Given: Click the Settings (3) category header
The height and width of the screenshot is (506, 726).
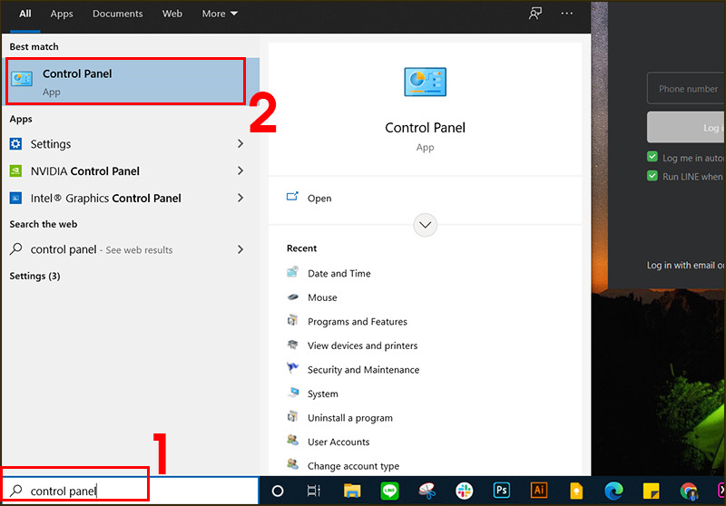Looking at the screenshot, I should pos(34,277).
